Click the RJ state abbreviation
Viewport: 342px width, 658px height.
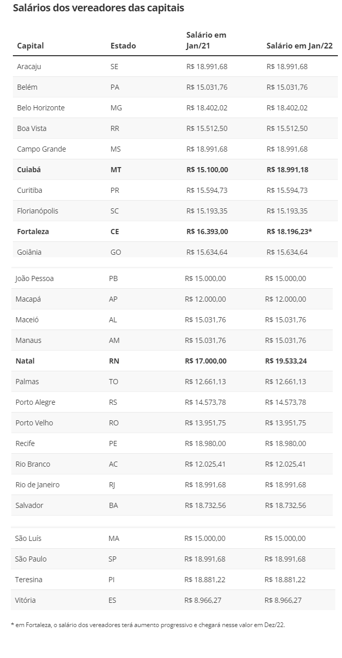click(x=113, y=485)
